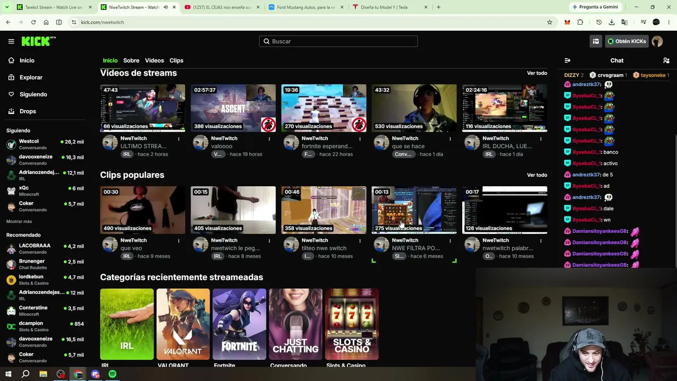The height and width of the screenshot is (381, 677).
Task: View site information next to kick.com URL
Action: coord(74,22)
